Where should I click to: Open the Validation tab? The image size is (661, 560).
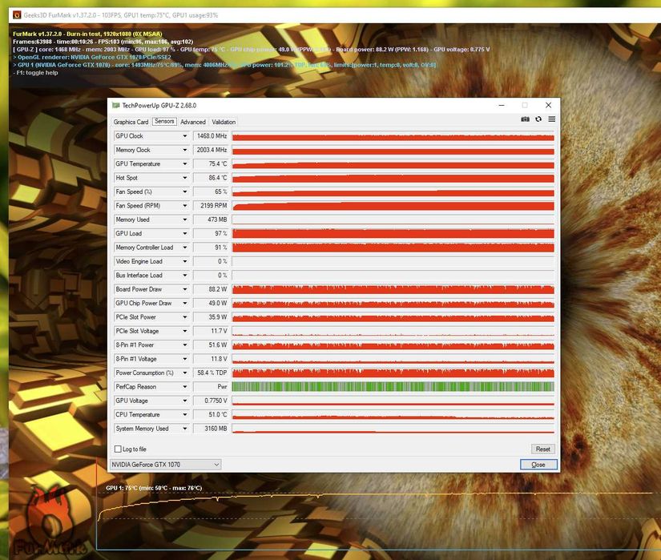click(224, 123)
